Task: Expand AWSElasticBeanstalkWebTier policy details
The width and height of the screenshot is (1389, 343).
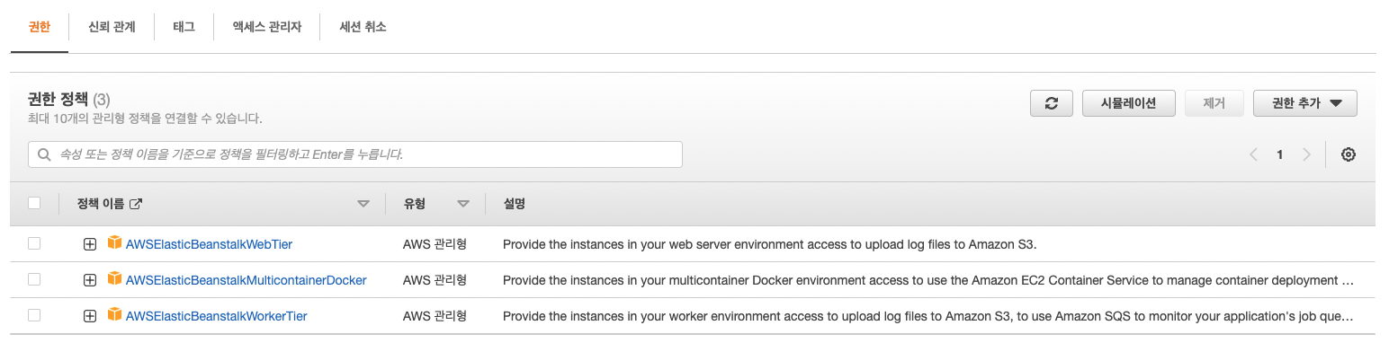Action: pos(89,244)
